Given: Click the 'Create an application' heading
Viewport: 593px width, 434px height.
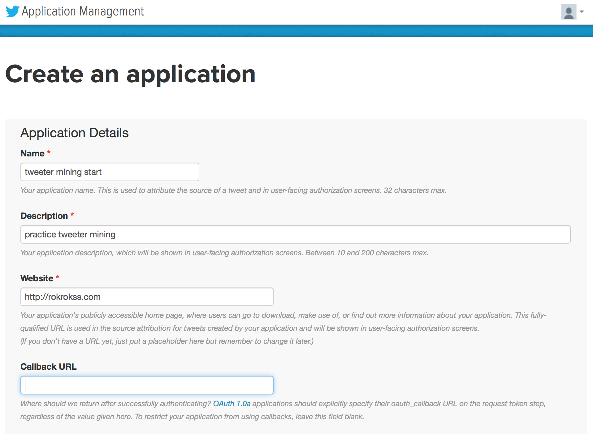Looking at the screenshot, I should pos(130,74).
